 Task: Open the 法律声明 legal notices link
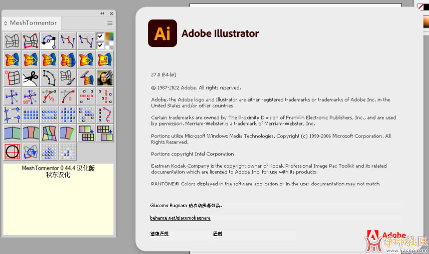(x=159, y=234)
